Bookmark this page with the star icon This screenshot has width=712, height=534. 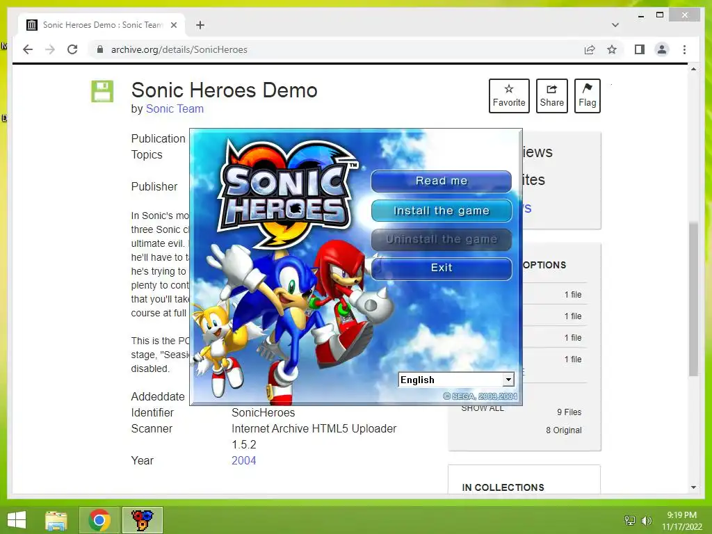click(x=612, y=49)
